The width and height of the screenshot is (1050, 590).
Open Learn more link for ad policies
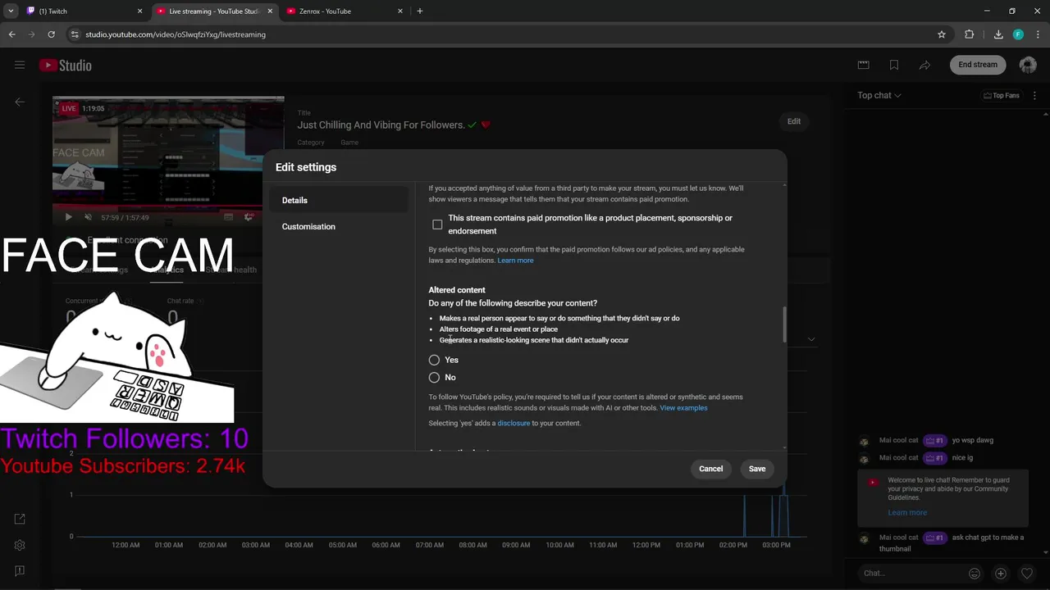pos(515,261)
